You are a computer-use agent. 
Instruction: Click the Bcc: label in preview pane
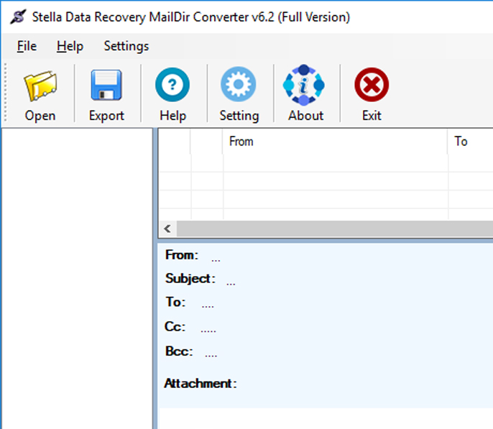tap(179, 351)
